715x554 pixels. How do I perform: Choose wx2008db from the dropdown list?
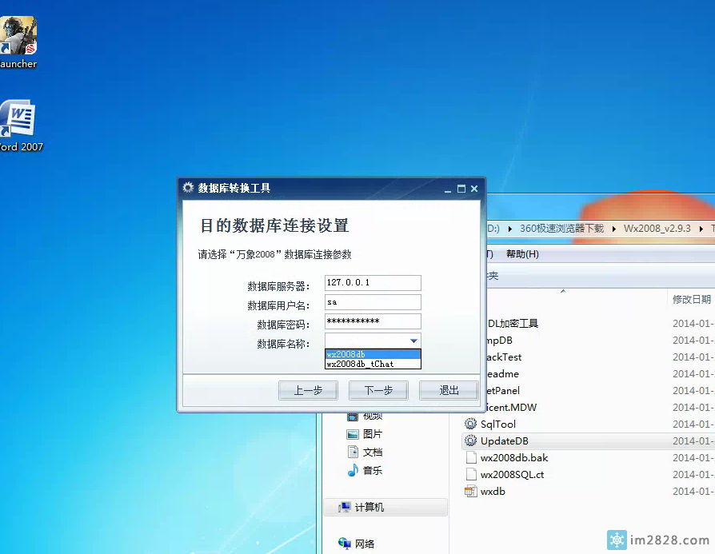point(372,354)
